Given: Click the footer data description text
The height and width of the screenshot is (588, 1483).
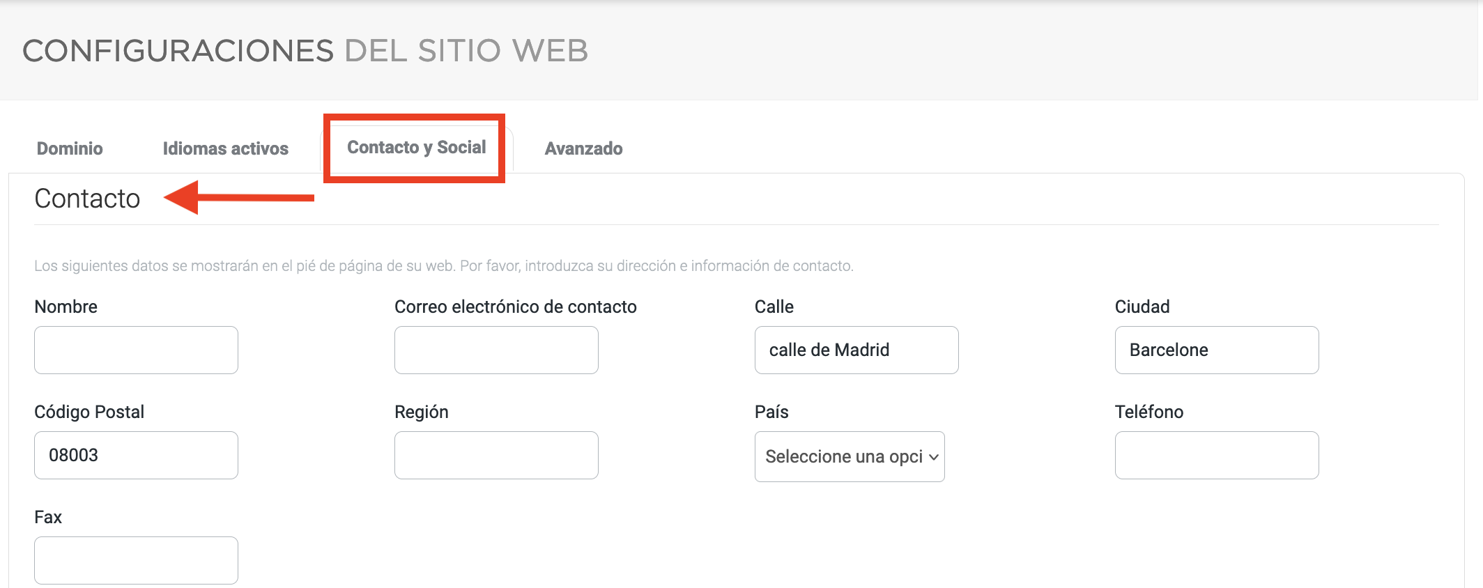Looking at the screenshot, I should coord(443,265).
